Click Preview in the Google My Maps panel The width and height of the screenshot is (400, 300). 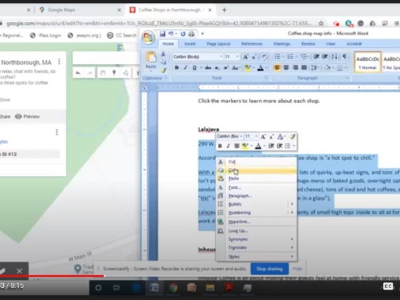point(27,117)
